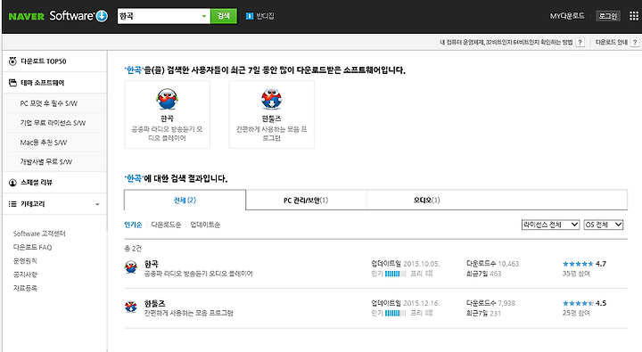Click the 한툴즈 popularity bar indicator
Screen dimensions: 642x352
pyautogui.click(x=396, y=313)
